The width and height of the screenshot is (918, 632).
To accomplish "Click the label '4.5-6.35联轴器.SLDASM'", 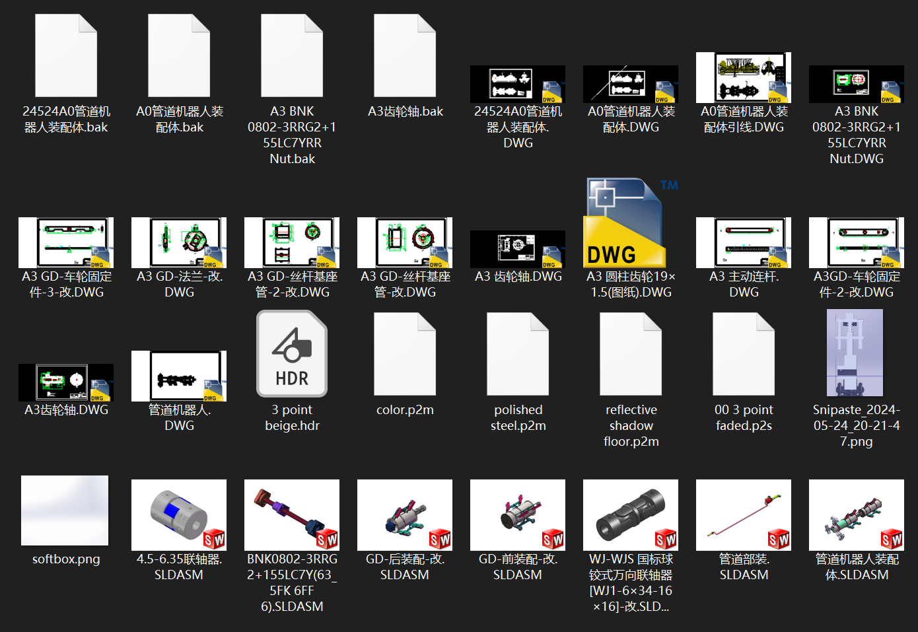I will click(179, 567).
